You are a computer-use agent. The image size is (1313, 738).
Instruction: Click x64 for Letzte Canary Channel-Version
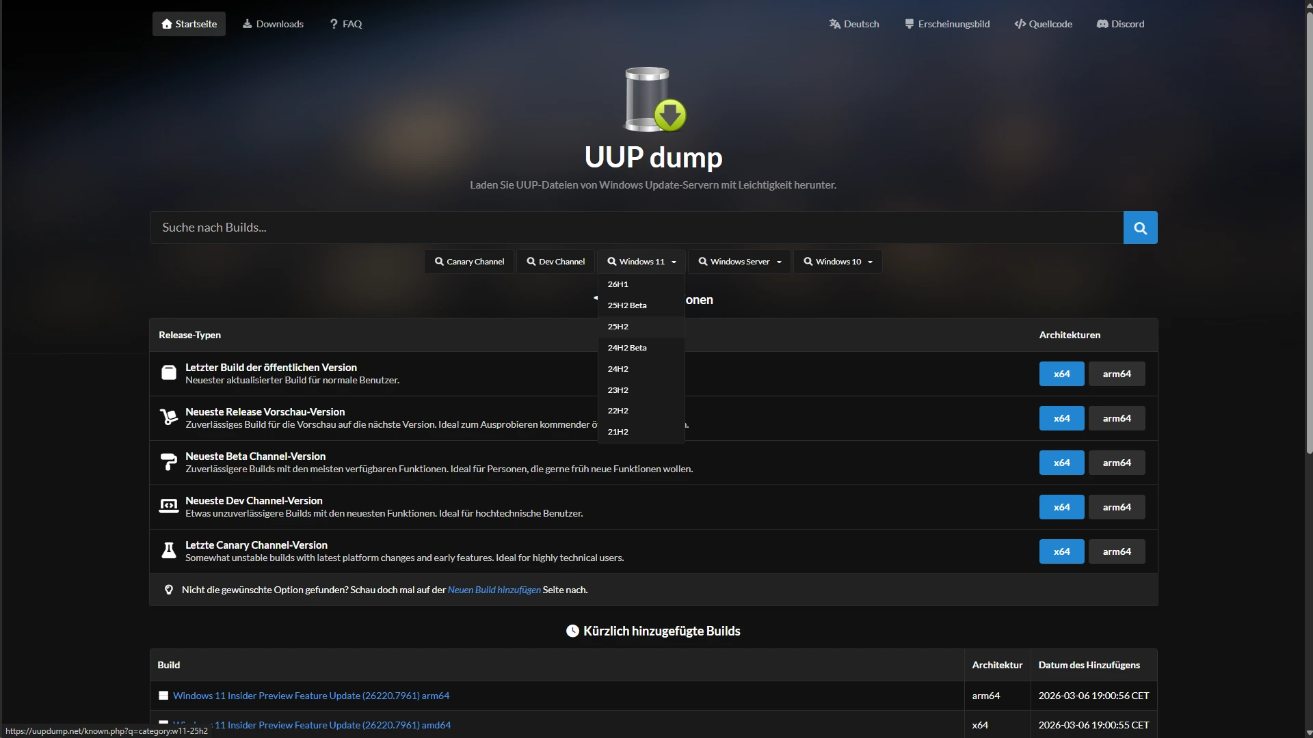(1061, 551)
